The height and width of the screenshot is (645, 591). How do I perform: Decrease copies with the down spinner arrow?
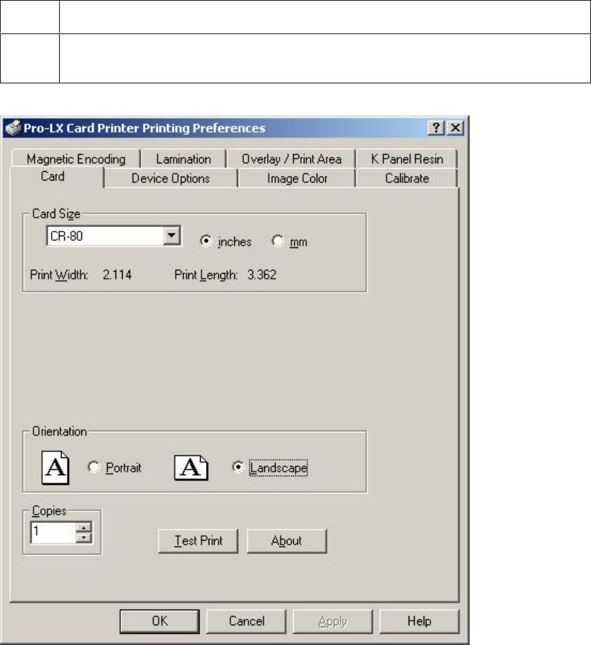tap(84, 537)
